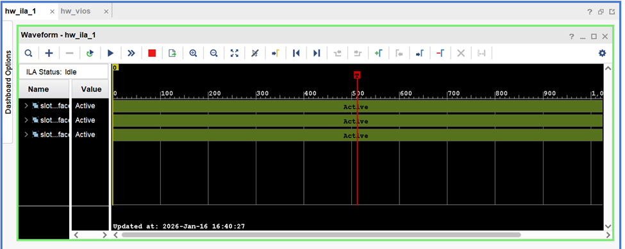Click waveform scrollbar left arrow

tap(115, 235)
